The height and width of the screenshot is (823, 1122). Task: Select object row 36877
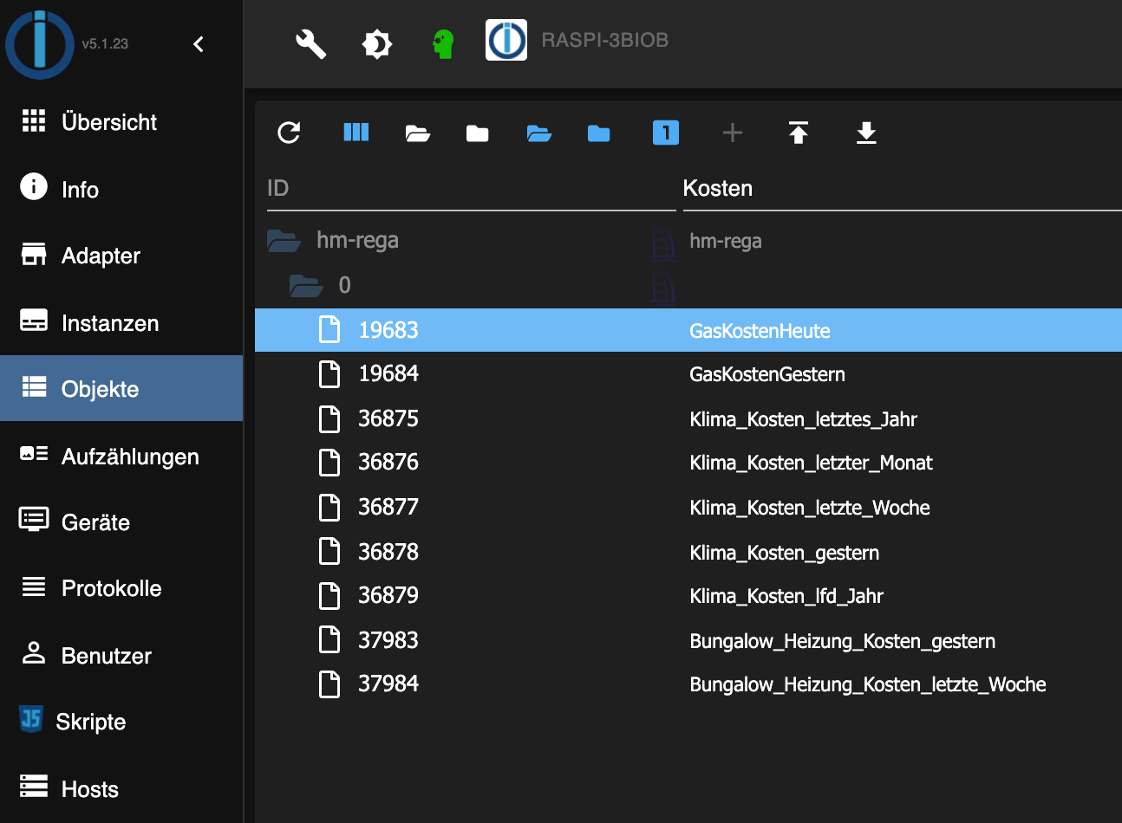(688, 508)
